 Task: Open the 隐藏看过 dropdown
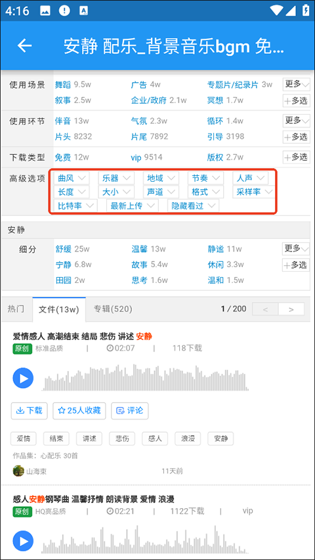(193, 205)
